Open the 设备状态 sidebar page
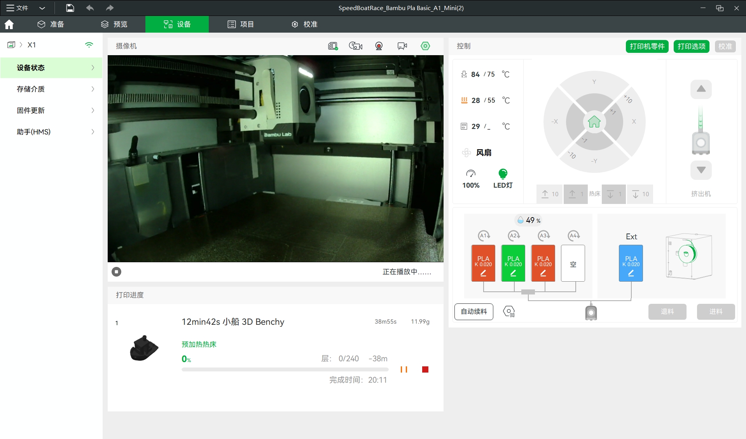The width and height of the screenshot is (746, 439). 51,68
